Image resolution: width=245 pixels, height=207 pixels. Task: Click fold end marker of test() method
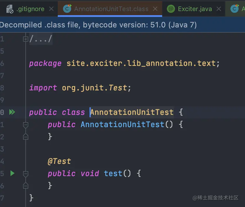click(x=25, y=185)
